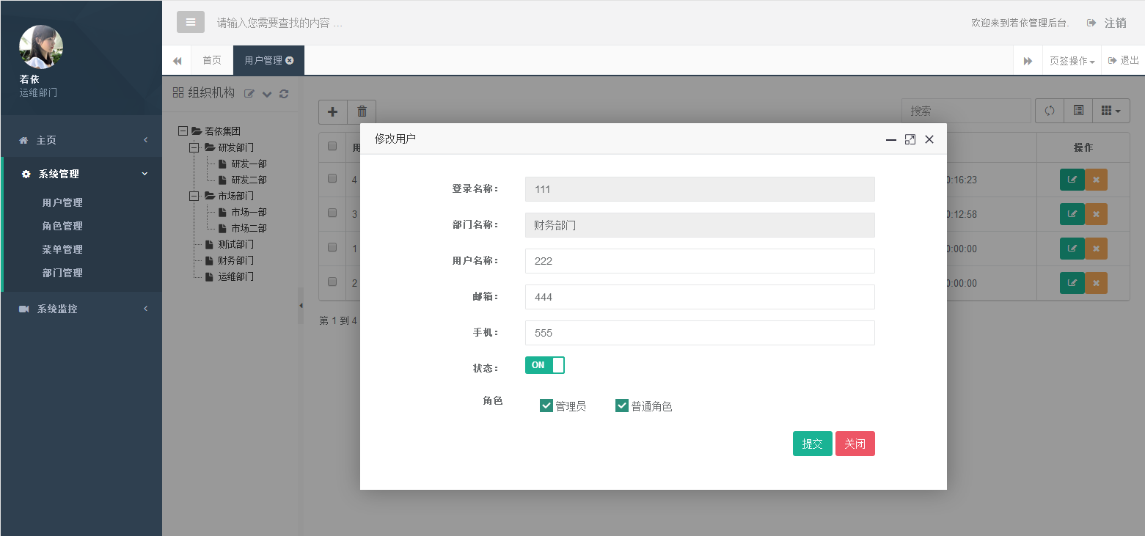Open the 页签操作 dropdown
The height and width of the screenshot is (536, 1145).
tap(1072, 60)
